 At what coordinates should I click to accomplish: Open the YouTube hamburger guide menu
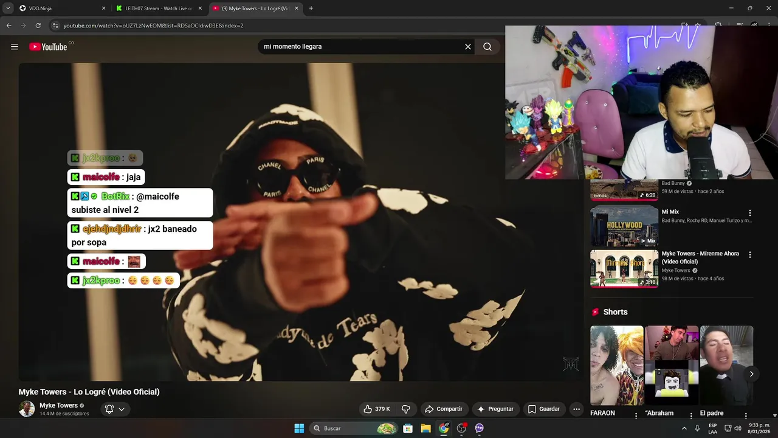15,47
